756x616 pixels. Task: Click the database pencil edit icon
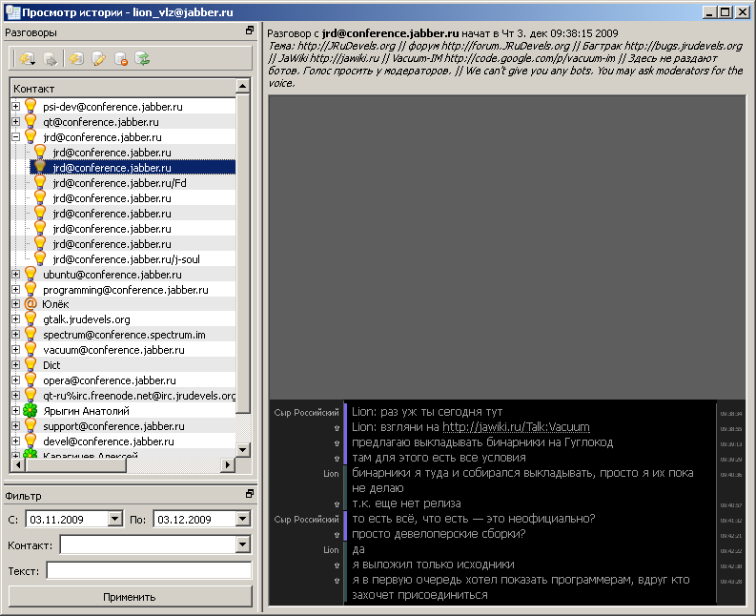[x=98, y=59]
